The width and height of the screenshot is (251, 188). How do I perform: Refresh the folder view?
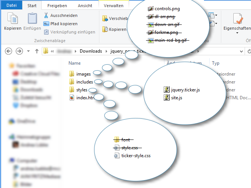249,52
